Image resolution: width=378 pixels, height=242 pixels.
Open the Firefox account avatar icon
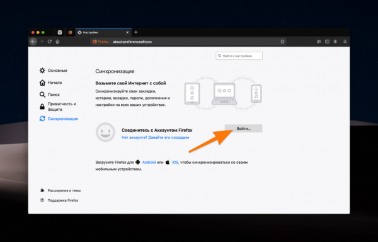click(335, 42)
